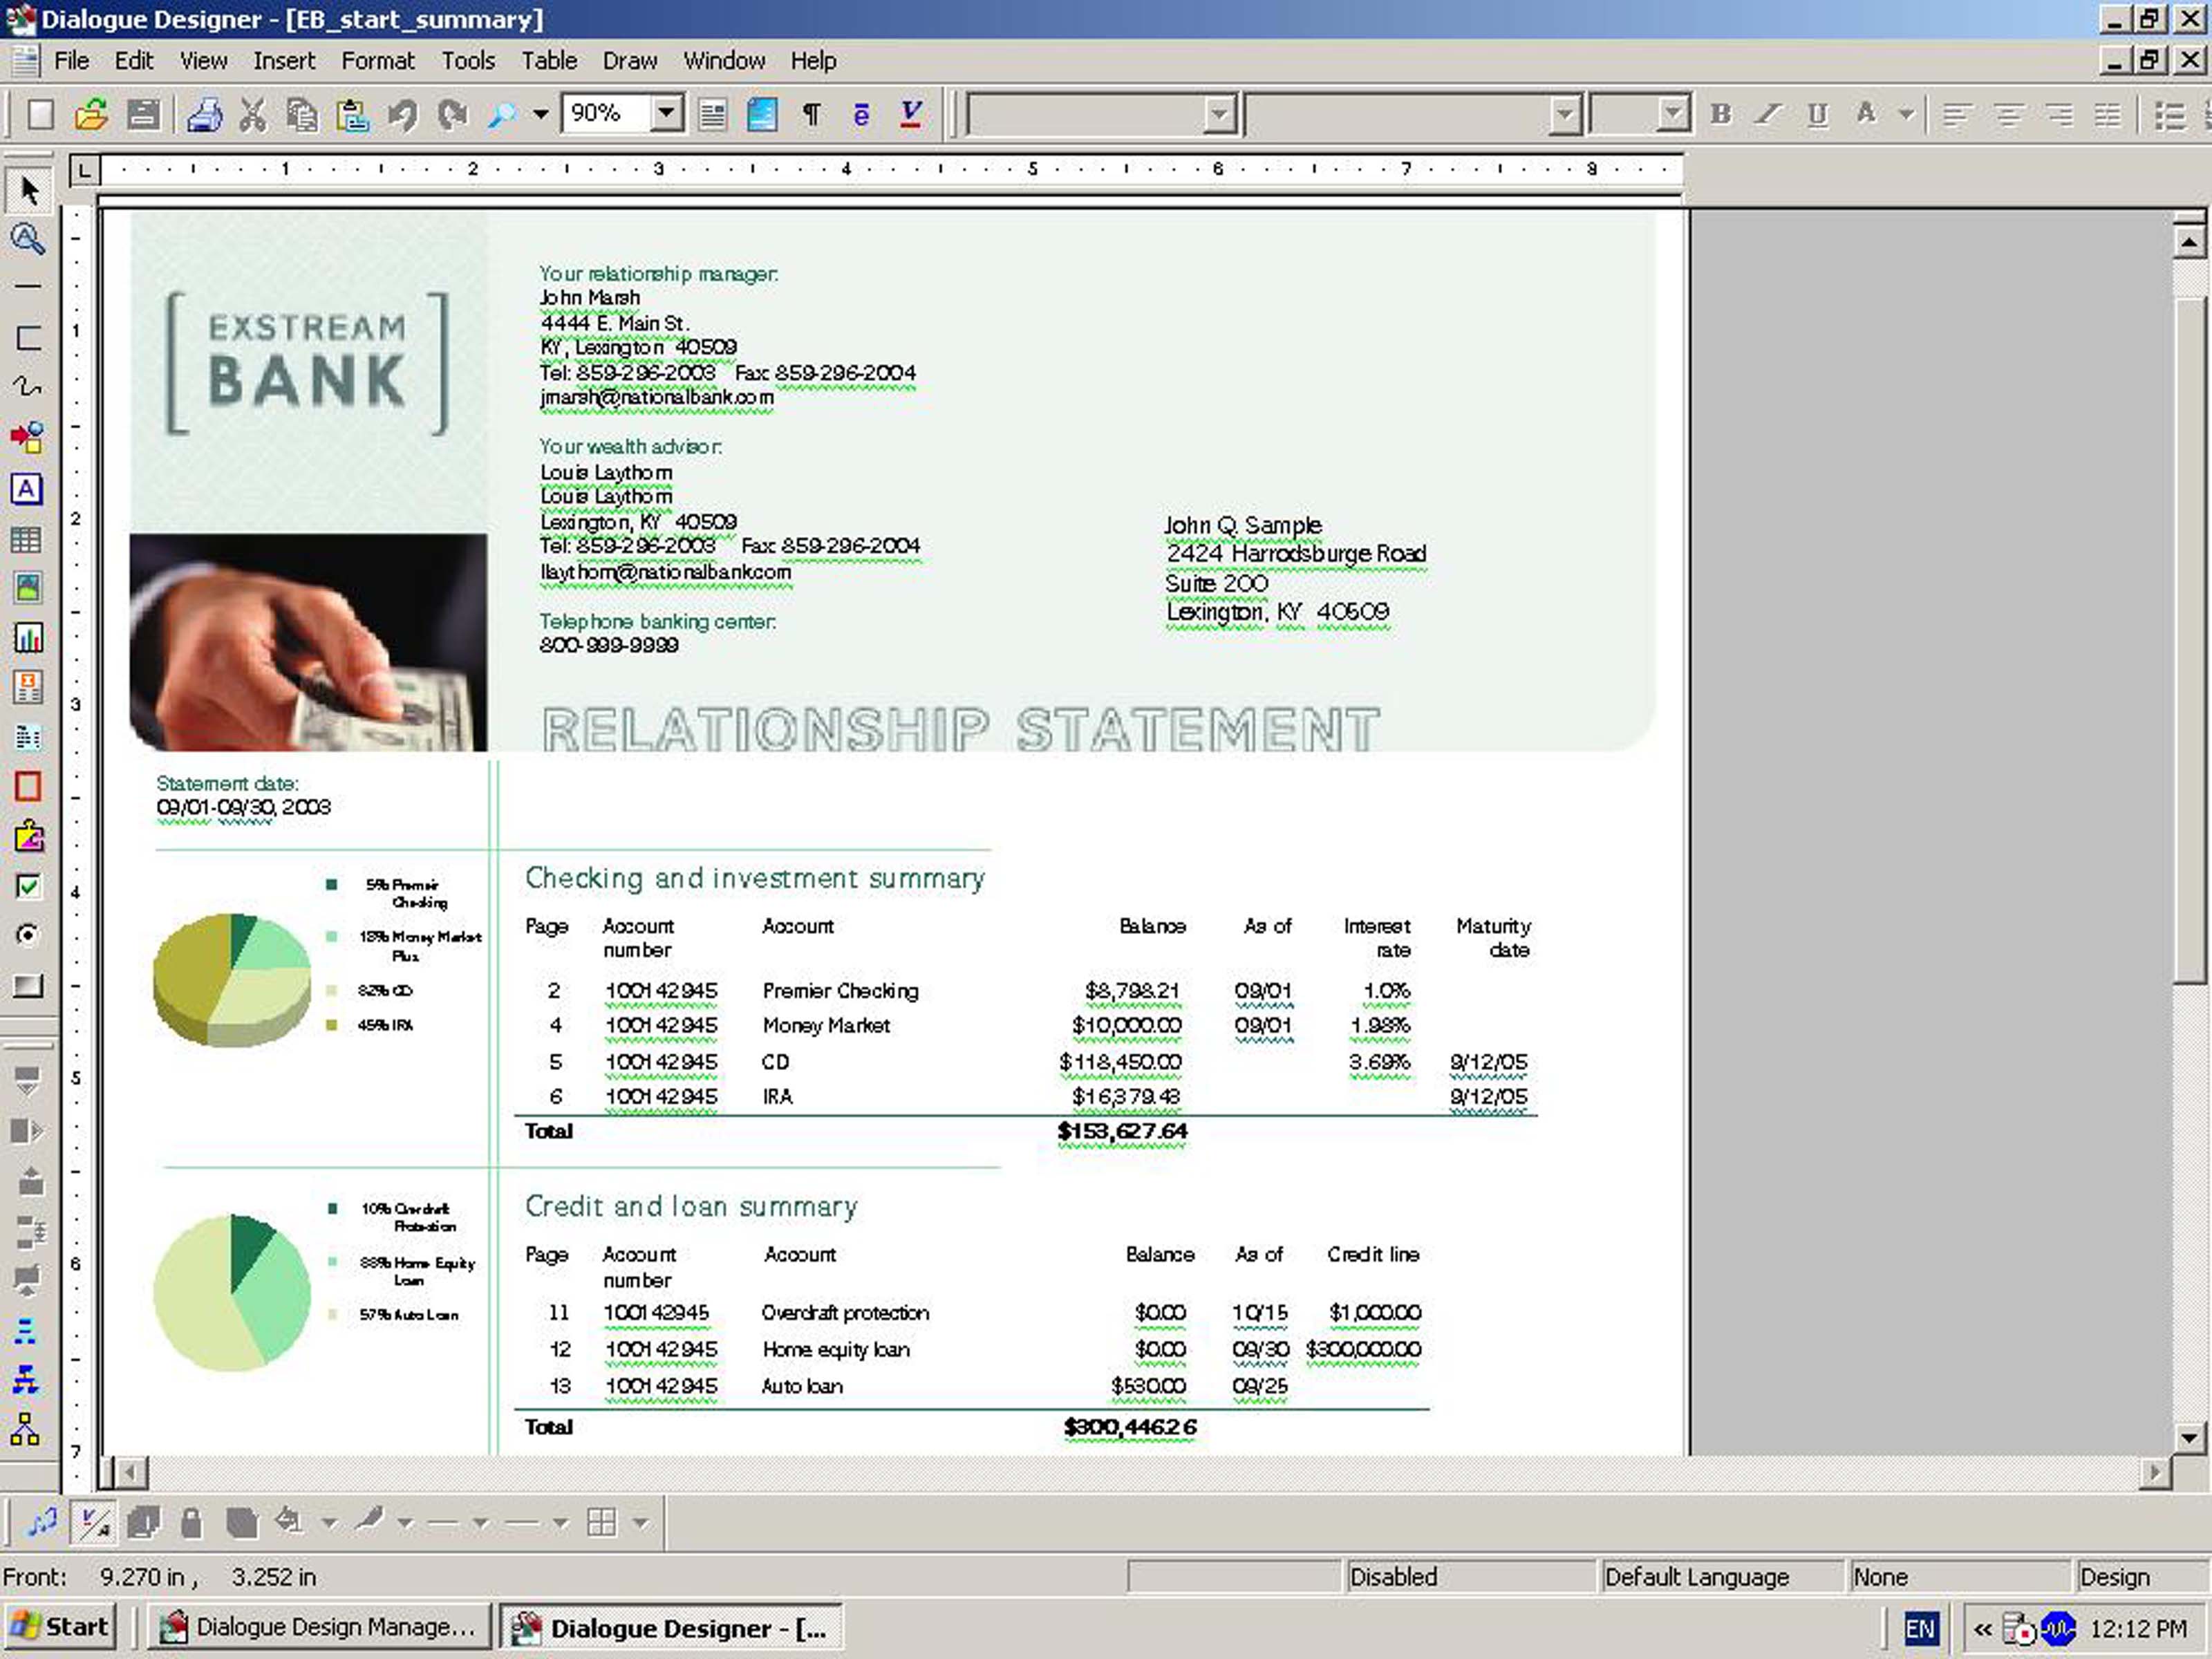This screenshot has width=2212, height=1659.
Task: Click the Paste clipboard icon
Action: (x=352, y=115)
